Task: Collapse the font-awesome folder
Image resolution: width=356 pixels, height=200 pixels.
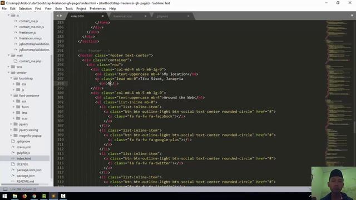Action: coord(11,96)
